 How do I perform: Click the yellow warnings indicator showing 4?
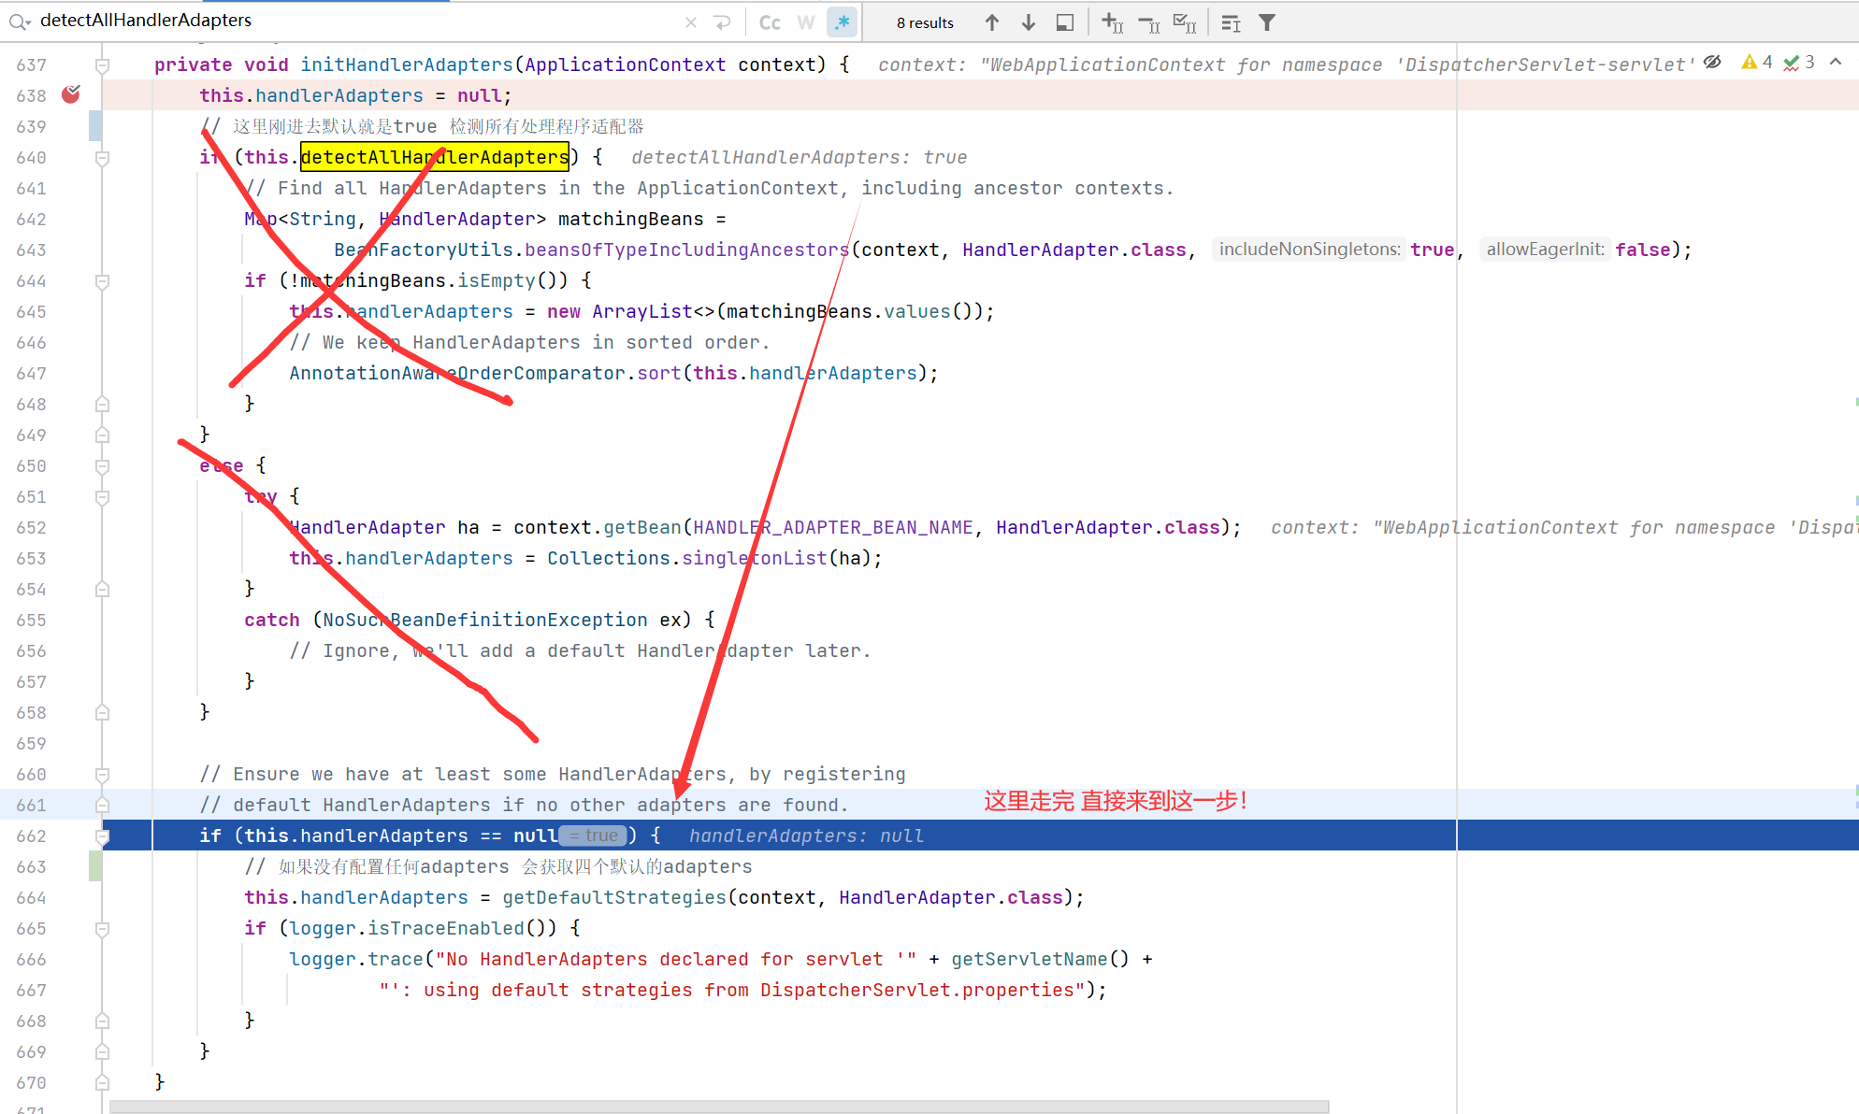(1757, 63)
